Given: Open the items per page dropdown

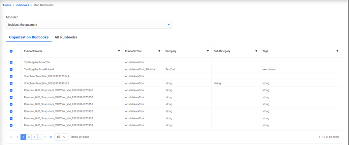Looking at the screenshot, I should pos(61,137).
